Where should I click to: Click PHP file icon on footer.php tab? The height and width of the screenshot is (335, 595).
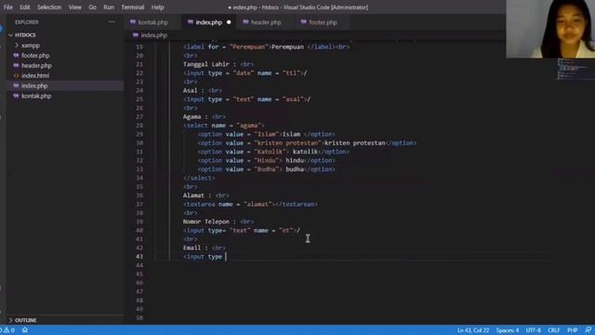(x=303, y=22)
